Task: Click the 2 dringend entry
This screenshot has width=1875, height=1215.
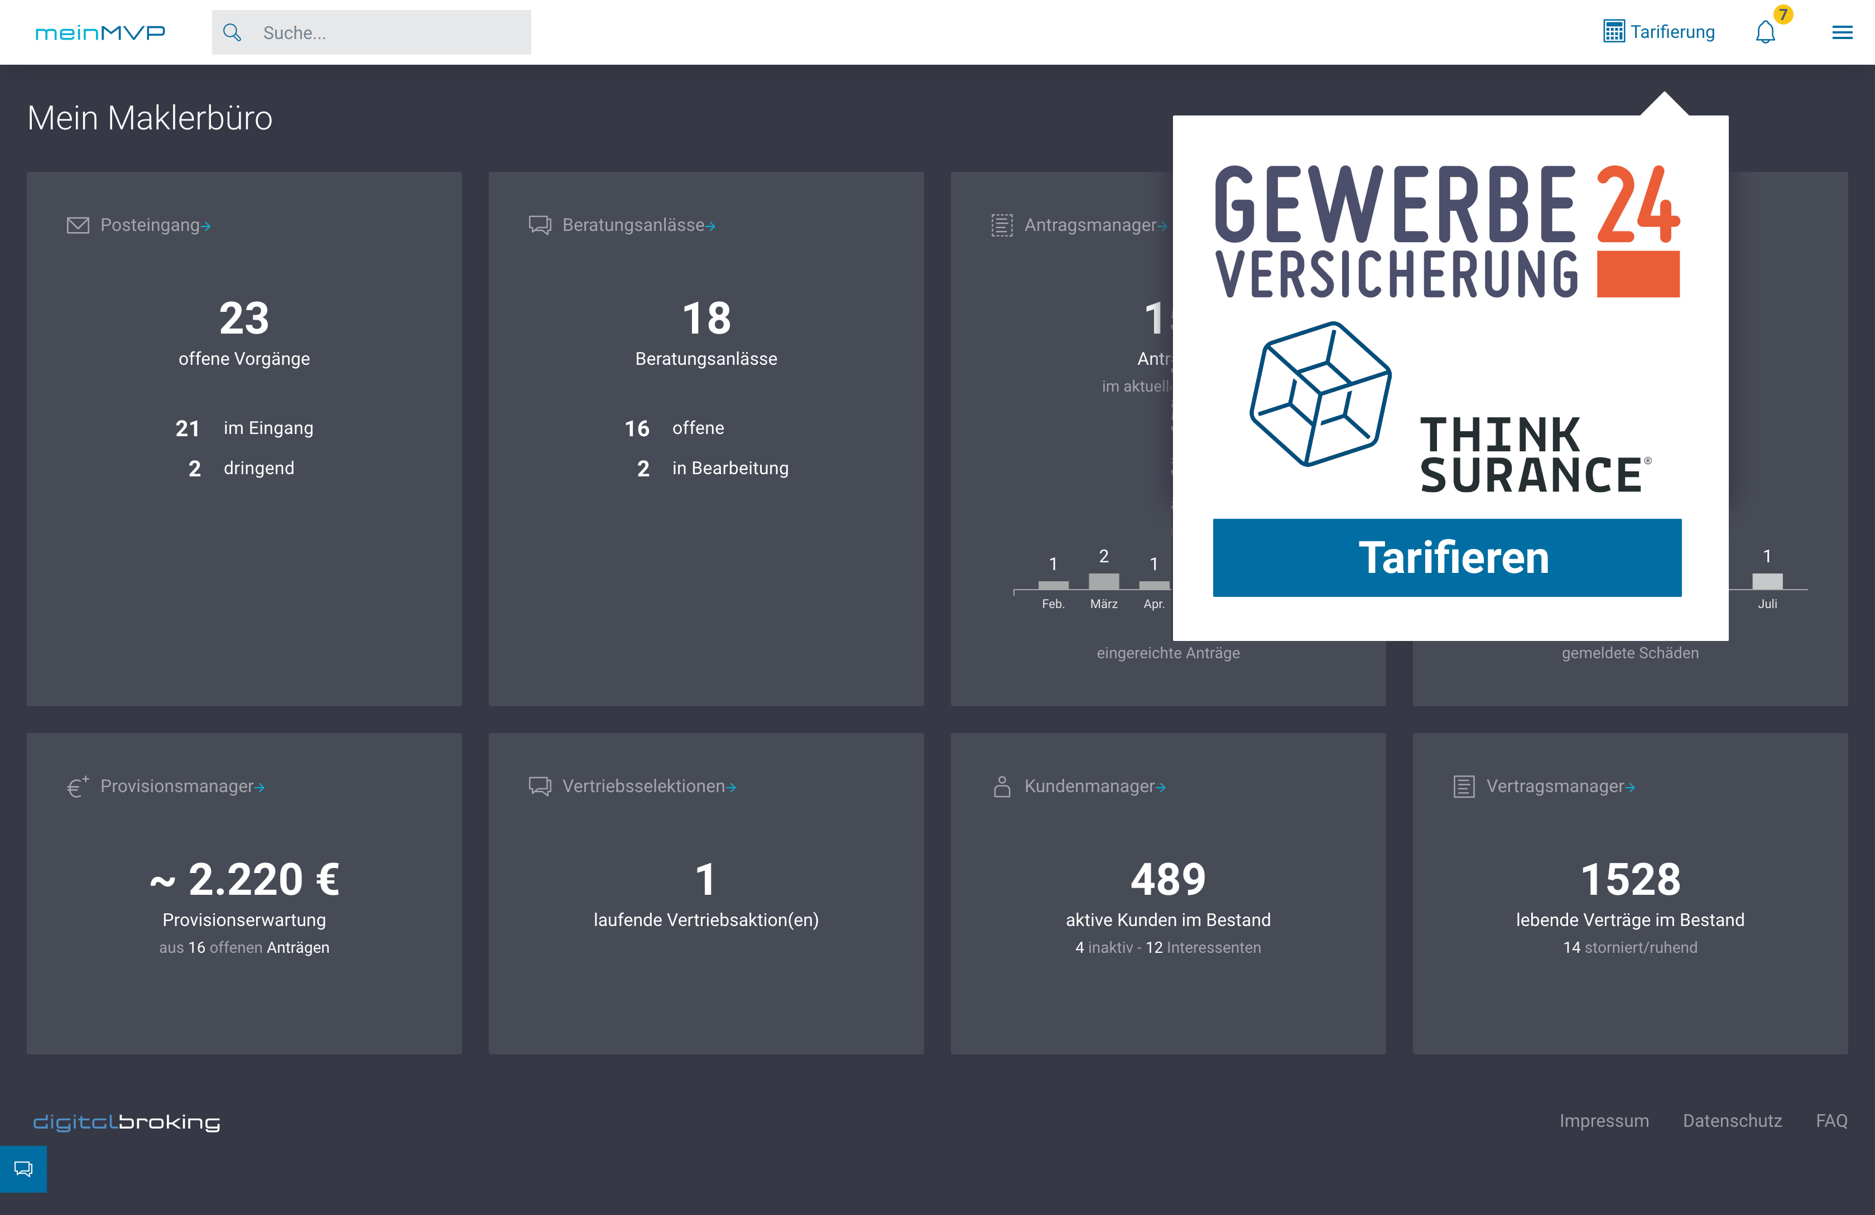Action: coord(241,469)
